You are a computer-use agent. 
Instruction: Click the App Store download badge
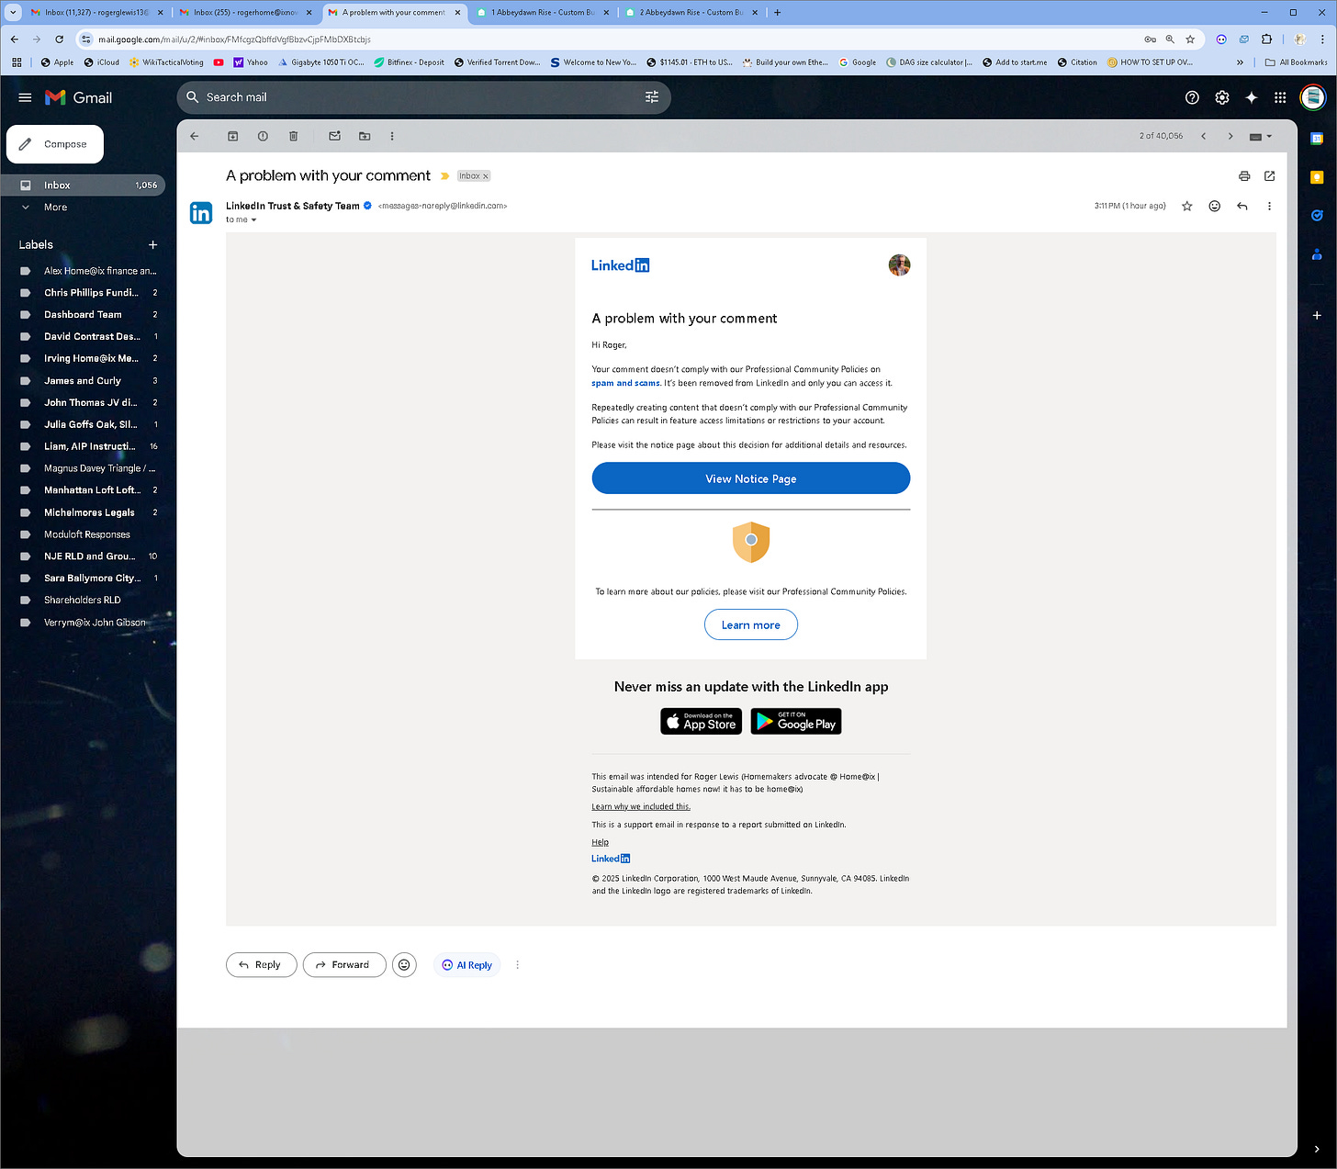point(701,722)
